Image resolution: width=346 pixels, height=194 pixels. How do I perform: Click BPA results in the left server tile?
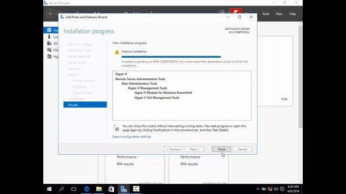pos(125,164)
